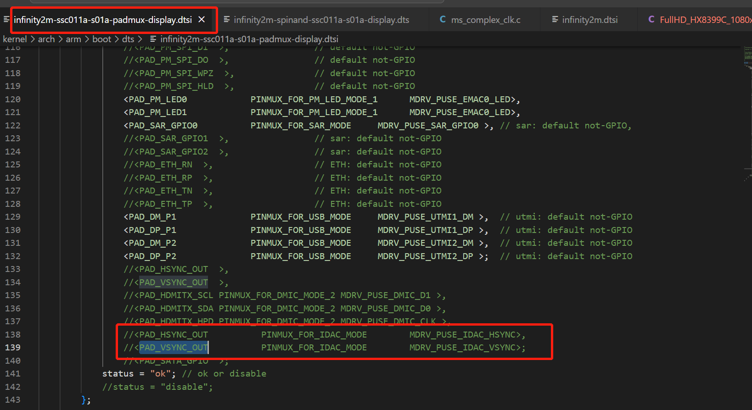752x410 pixels.
Task: Click selected PAD_VSYNC_OUT on line 139
Action: 174,347
